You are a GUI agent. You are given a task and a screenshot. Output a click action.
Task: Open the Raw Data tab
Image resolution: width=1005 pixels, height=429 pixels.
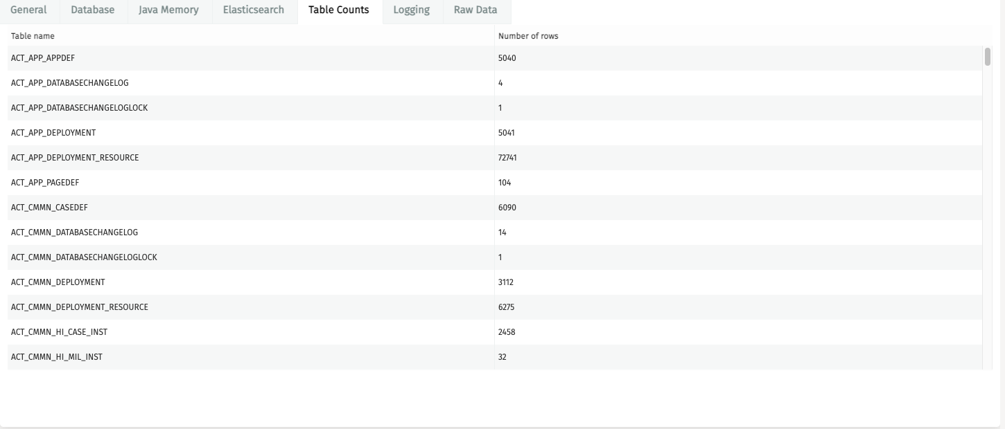476,10
